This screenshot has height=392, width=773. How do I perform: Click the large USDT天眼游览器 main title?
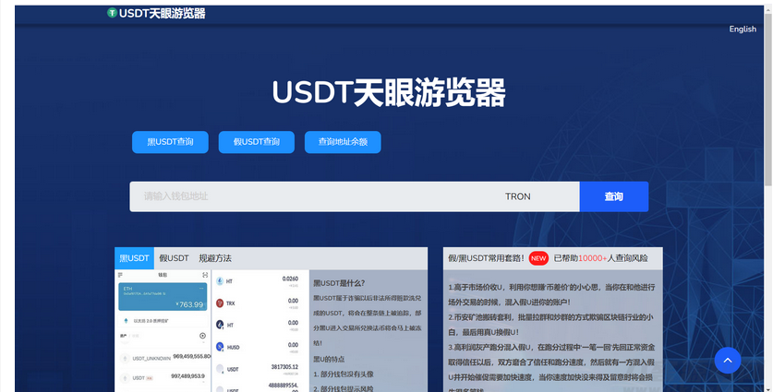389,92
